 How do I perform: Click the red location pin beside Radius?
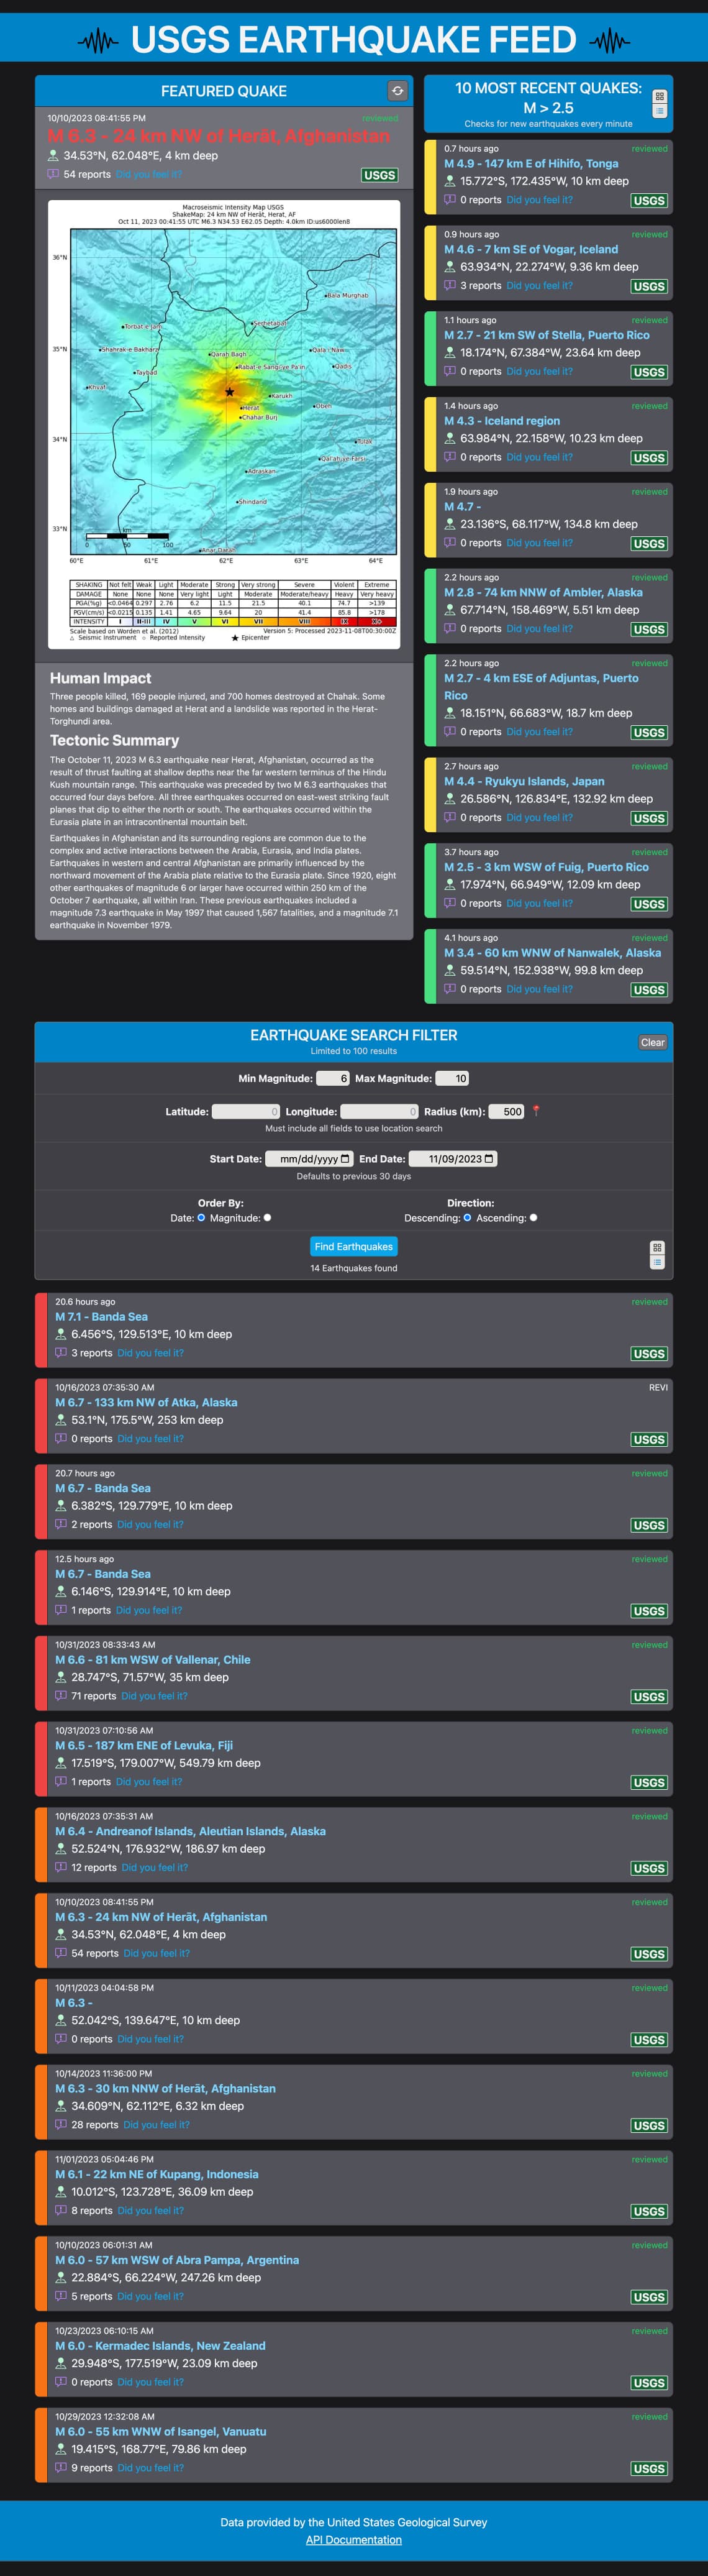pos(536,1111)
